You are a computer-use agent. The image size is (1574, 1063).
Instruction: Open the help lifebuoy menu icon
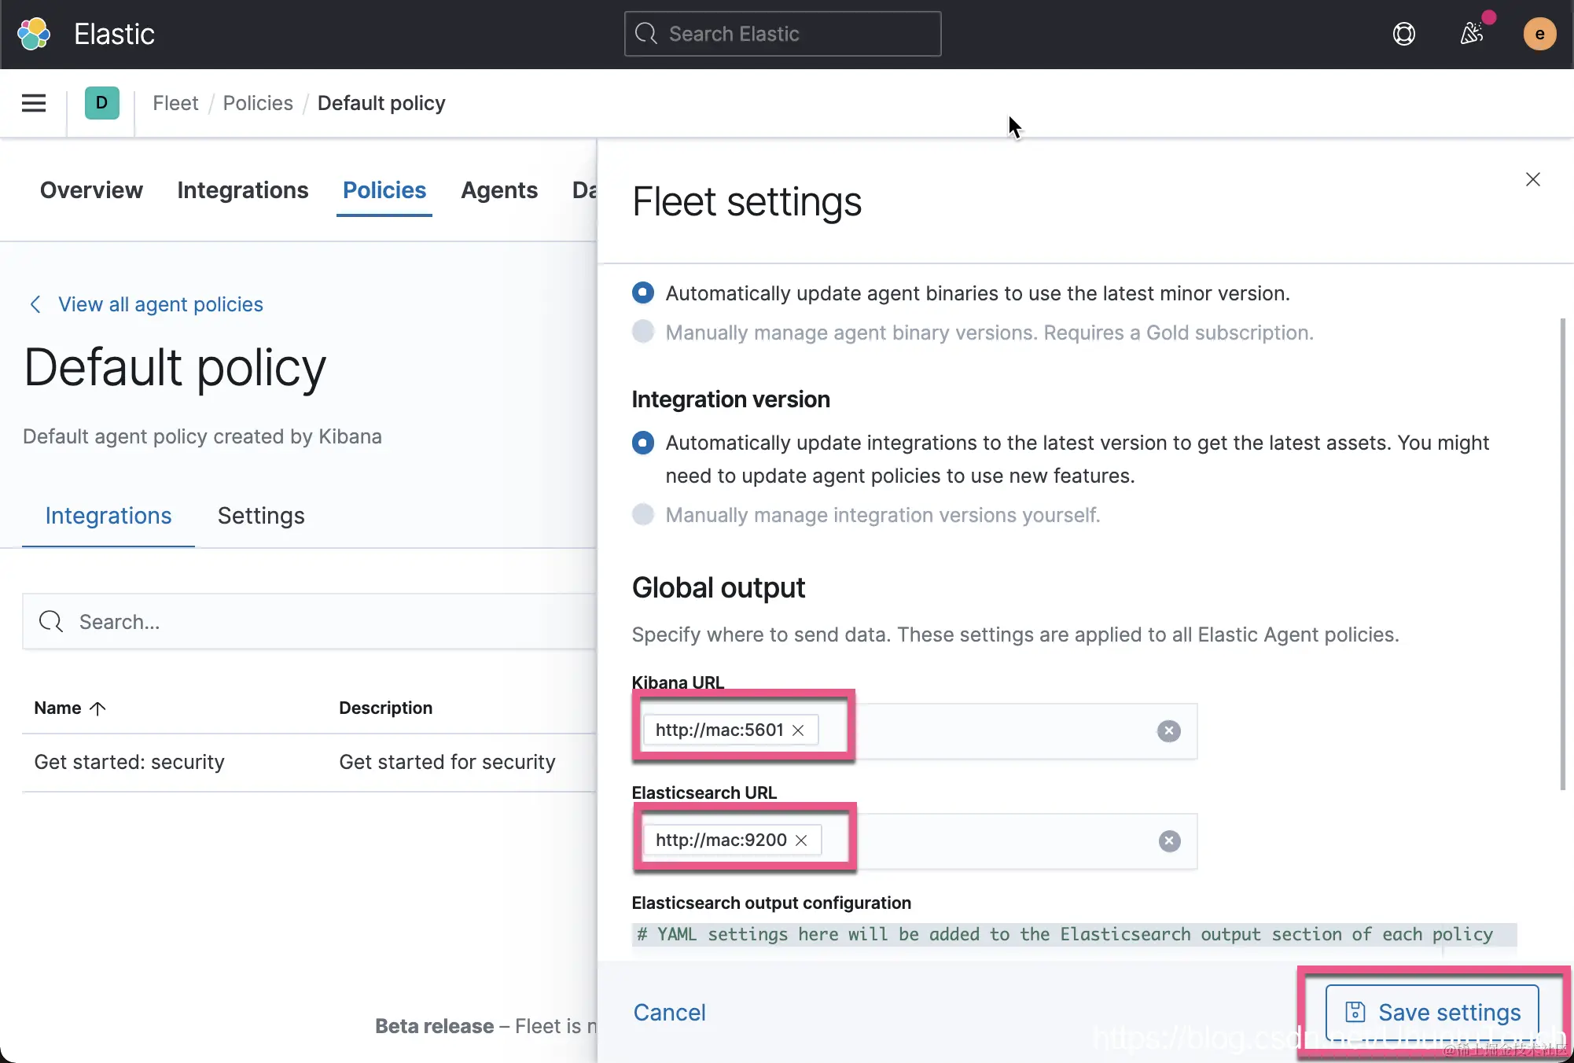click(1403, 34)
